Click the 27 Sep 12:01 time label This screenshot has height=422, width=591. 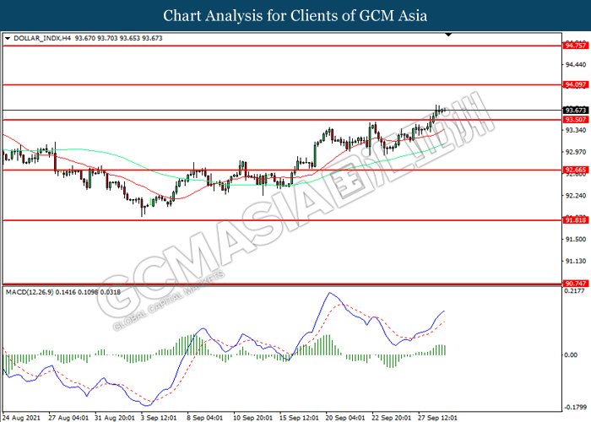[x=438, y=418]
